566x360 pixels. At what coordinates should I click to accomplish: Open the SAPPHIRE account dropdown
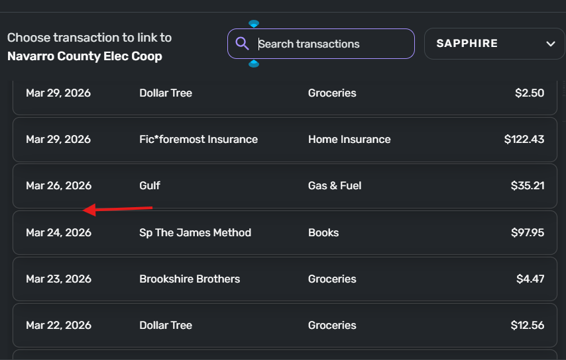tap(494, 44)
